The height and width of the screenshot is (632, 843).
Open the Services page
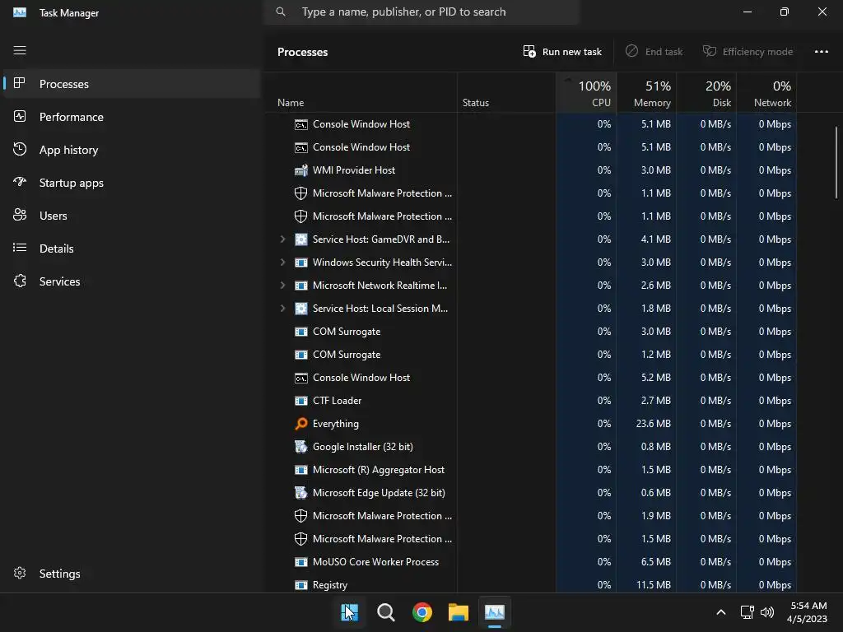[132, 281]
